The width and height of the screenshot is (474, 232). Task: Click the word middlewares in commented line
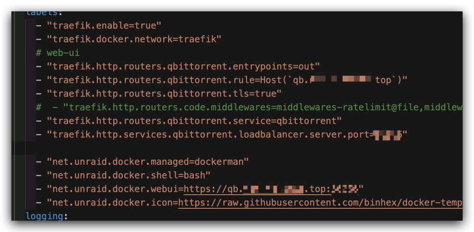tap(242, 107)
